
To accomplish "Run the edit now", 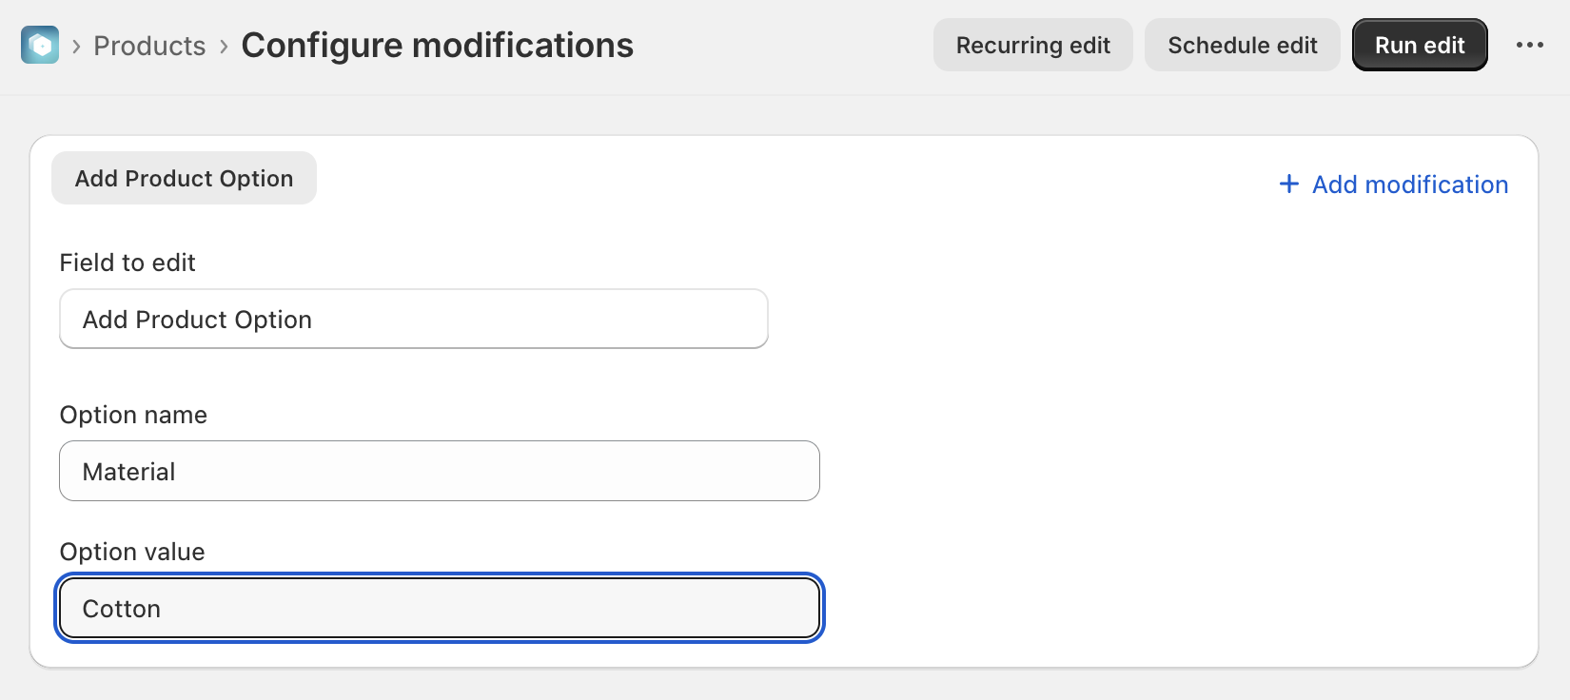I will [x=1419, y=45].
